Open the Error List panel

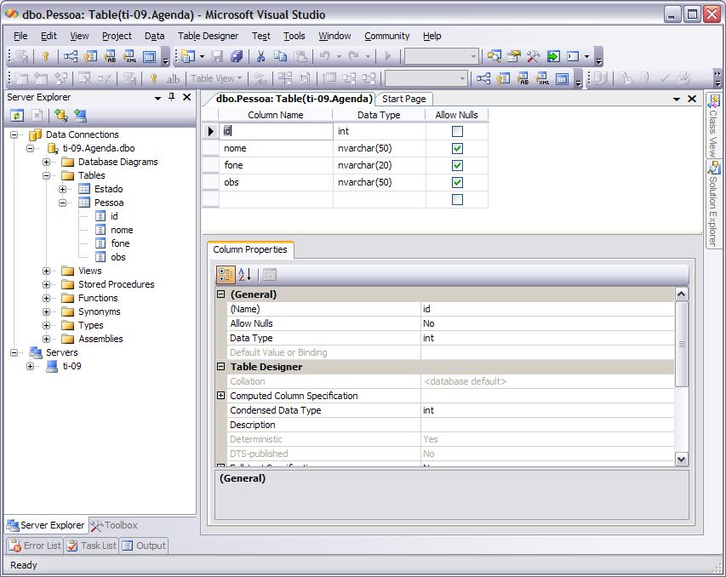coord(35,546)
